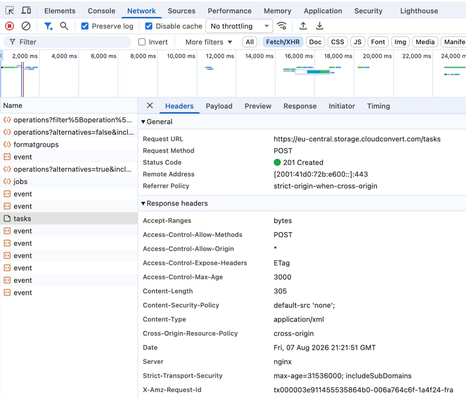The height and width of the screenshot is (398, 466).
Task: Activate the inspect element picker icon
Action: click(x=10, y=11)
